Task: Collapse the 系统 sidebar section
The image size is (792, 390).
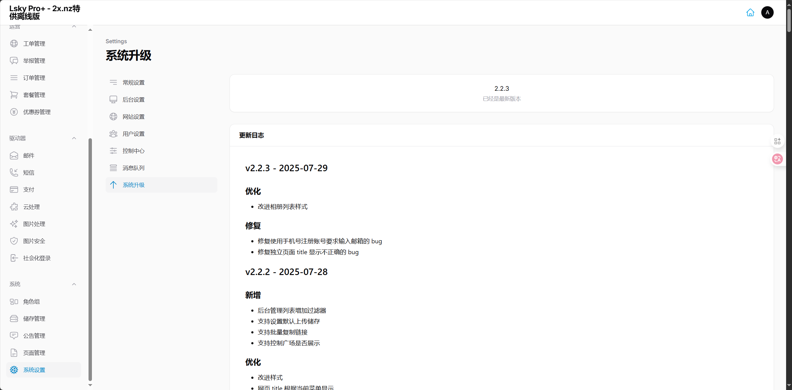Action: 74,284
